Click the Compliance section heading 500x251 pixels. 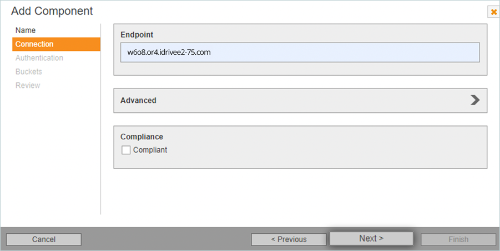tap(142, 137)
